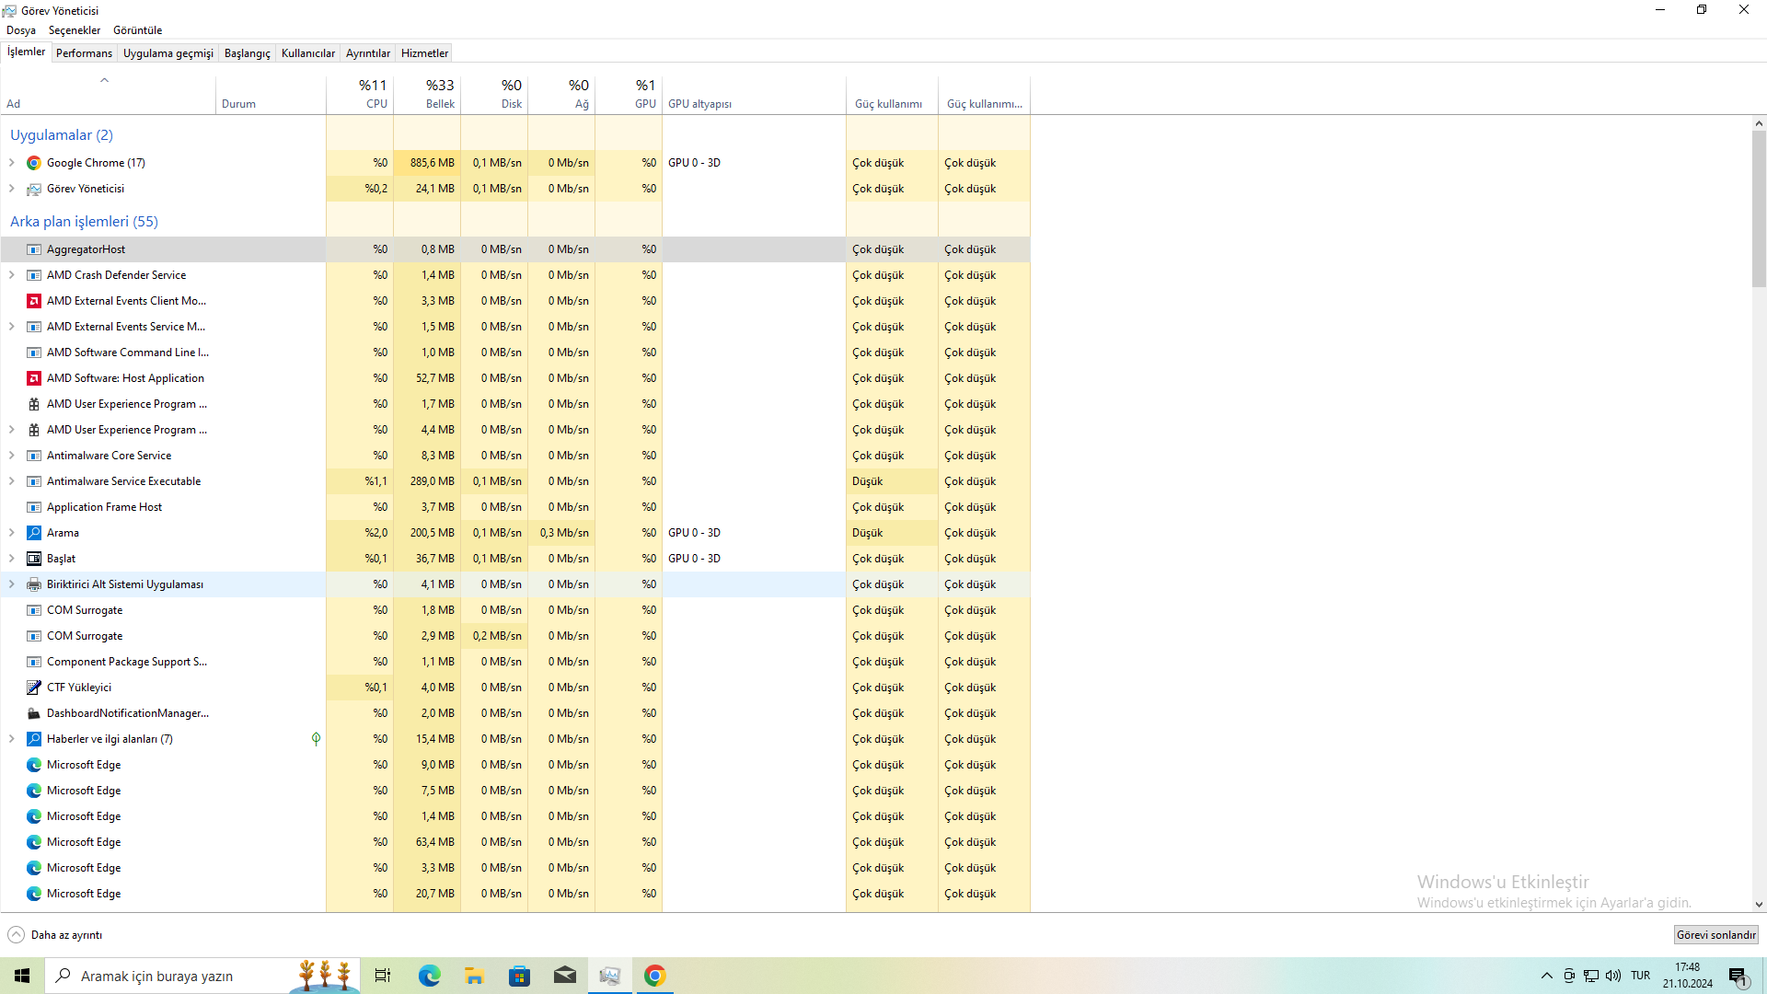The height and width of the screenshot is (994, 1767).
Task: Open the Görüntüle menu
Action: coord(137,30)
